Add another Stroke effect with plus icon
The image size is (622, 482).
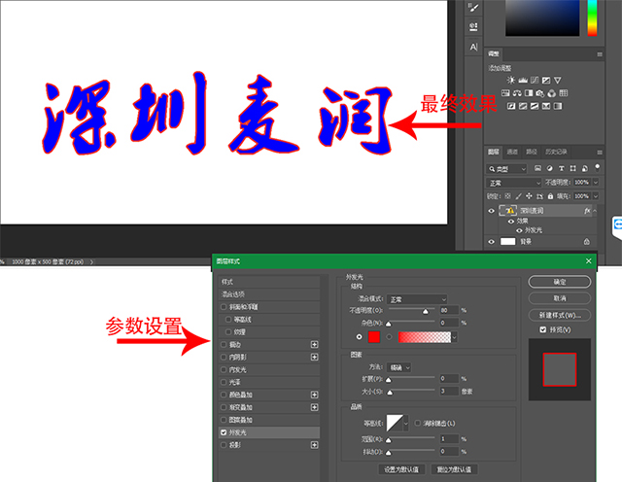click(315, 344)
